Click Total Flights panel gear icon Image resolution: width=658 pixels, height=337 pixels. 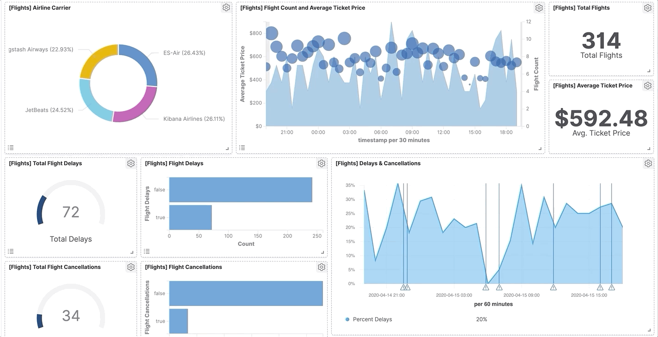coord(648,8)
